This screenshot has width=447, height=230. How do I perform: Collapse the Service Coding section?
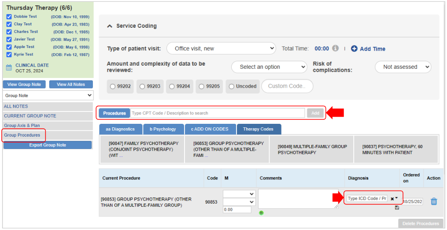[x=110, y=26]
